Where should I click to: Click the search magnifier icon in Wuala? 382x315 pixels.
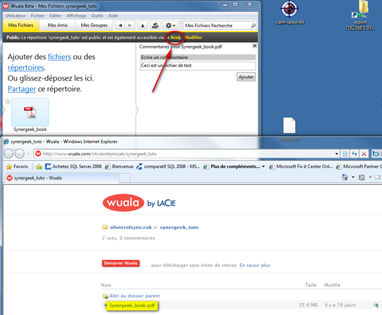254,26
